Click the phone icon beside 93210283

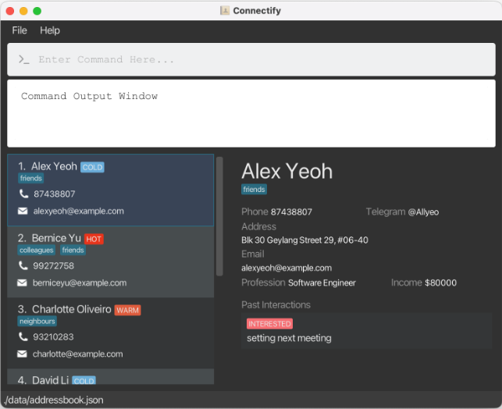[23, 336]
